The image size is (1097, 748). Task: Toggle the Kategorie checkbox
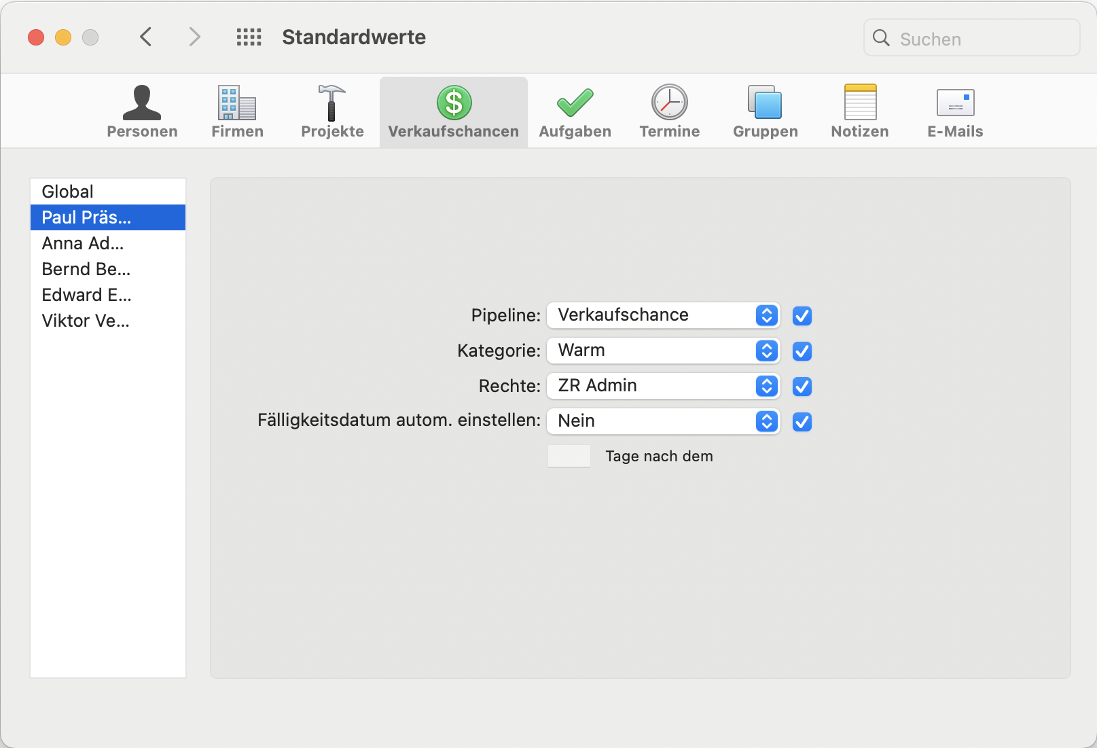tap(802, 351)
